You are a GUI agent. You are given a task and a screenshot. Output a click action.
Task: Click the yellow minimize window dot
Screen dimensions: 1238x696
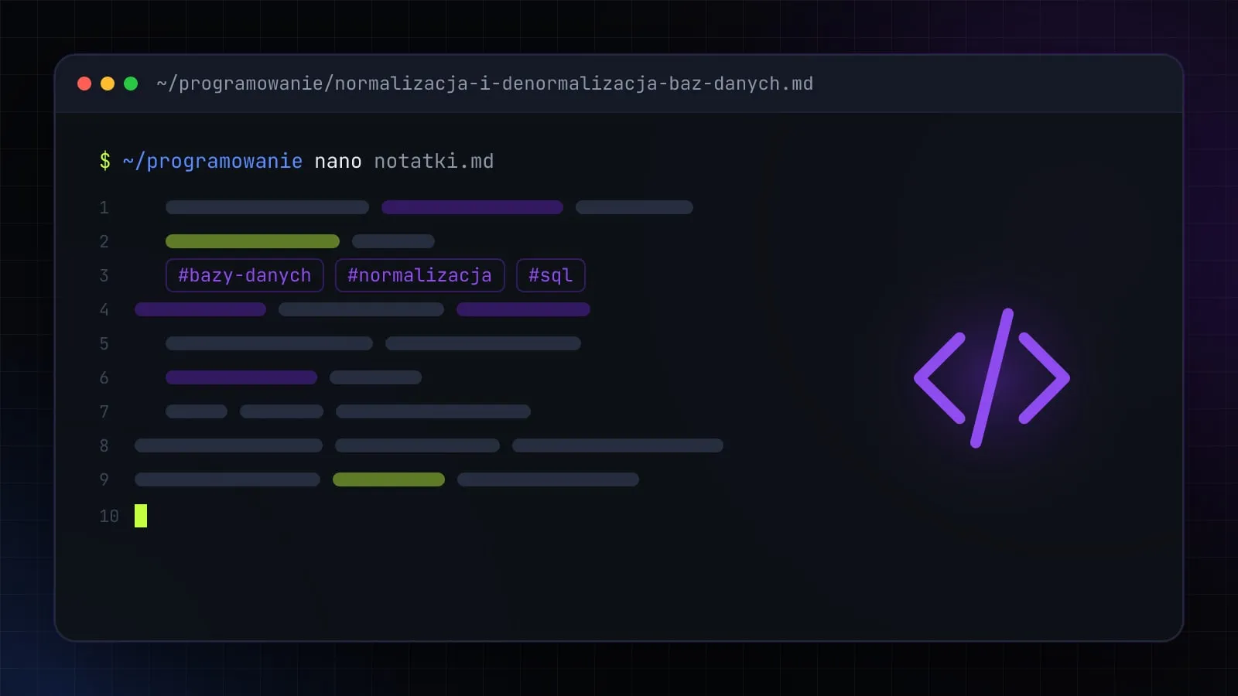(x=108, y=84)
